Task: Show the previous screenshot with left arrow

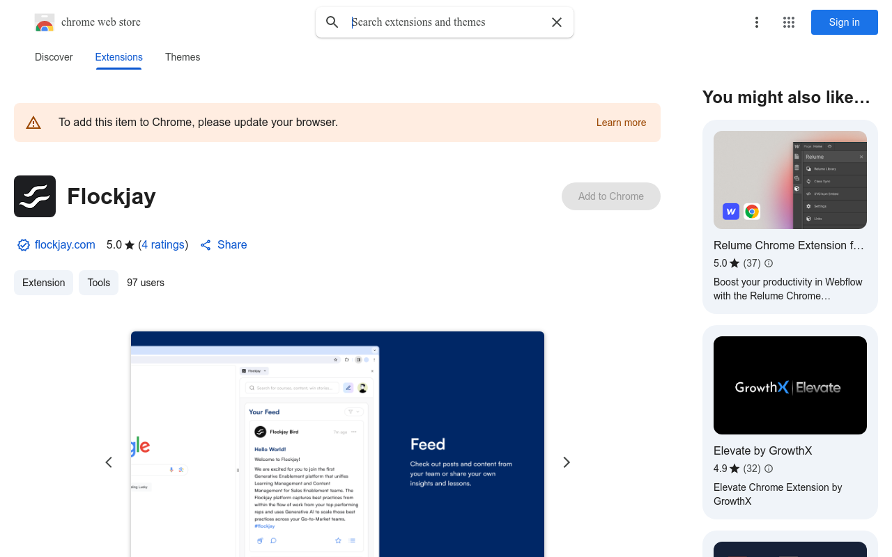Action: pos(109,462)
